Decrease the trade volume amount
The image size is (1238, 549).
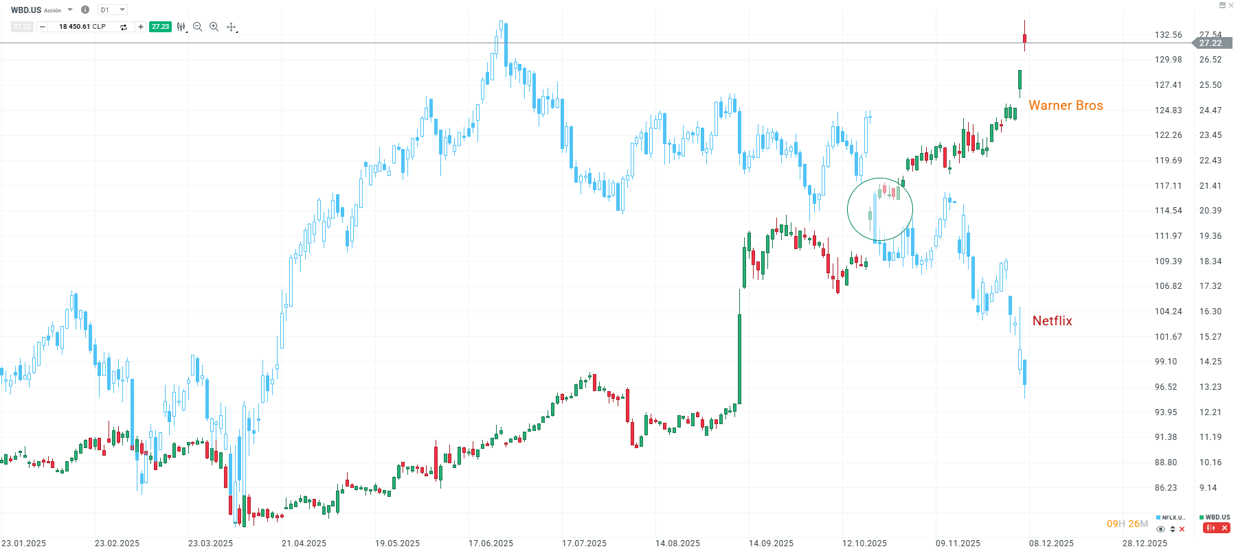(43, 27)
